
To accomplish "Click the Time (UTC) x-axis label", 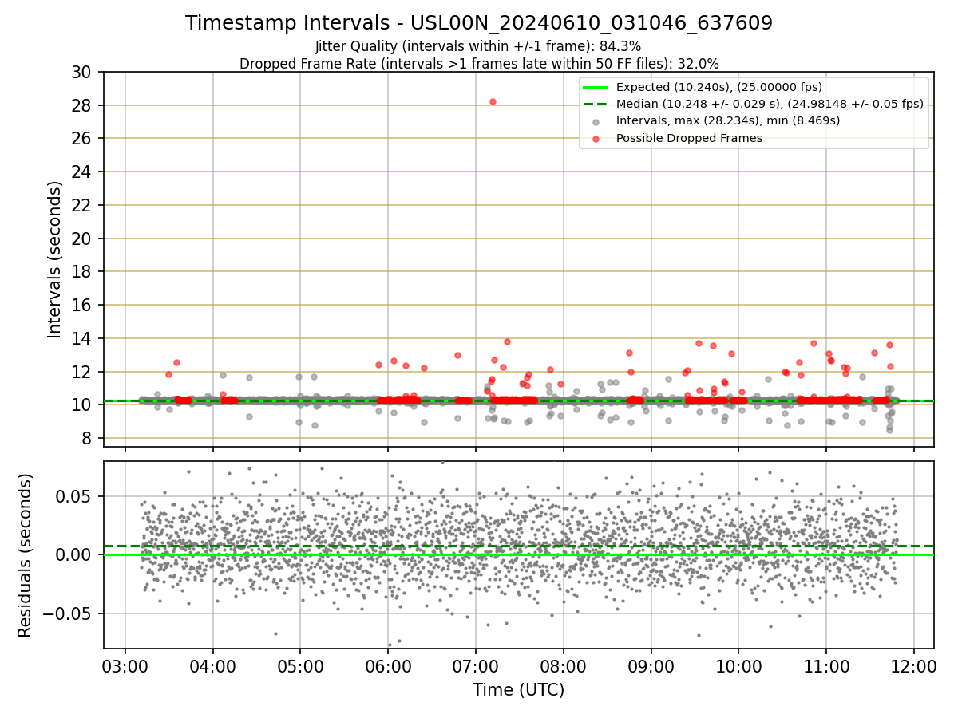I will tap(518, 690).
